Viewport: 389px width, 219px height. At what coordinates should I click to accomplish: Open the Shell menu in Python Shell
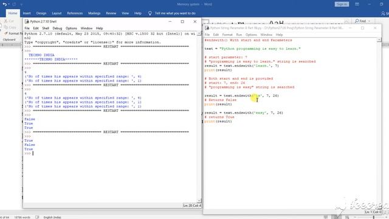point(46,29)
